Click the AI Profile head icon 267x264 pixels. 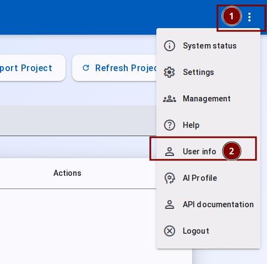(170, 178)
